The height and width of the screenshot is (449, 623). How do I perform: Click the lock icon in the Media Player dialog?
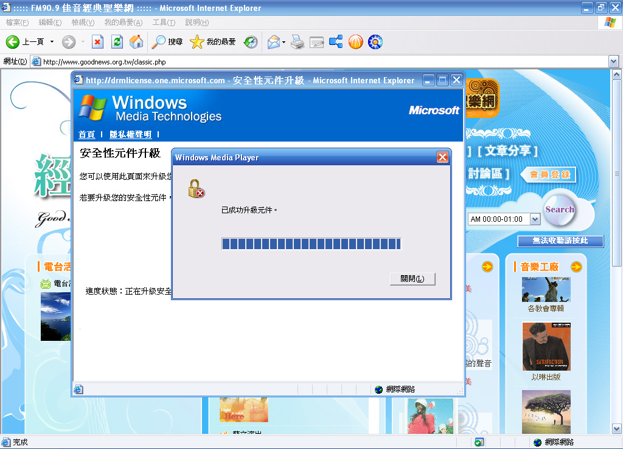pyautogui.click(x=197, y=189)
